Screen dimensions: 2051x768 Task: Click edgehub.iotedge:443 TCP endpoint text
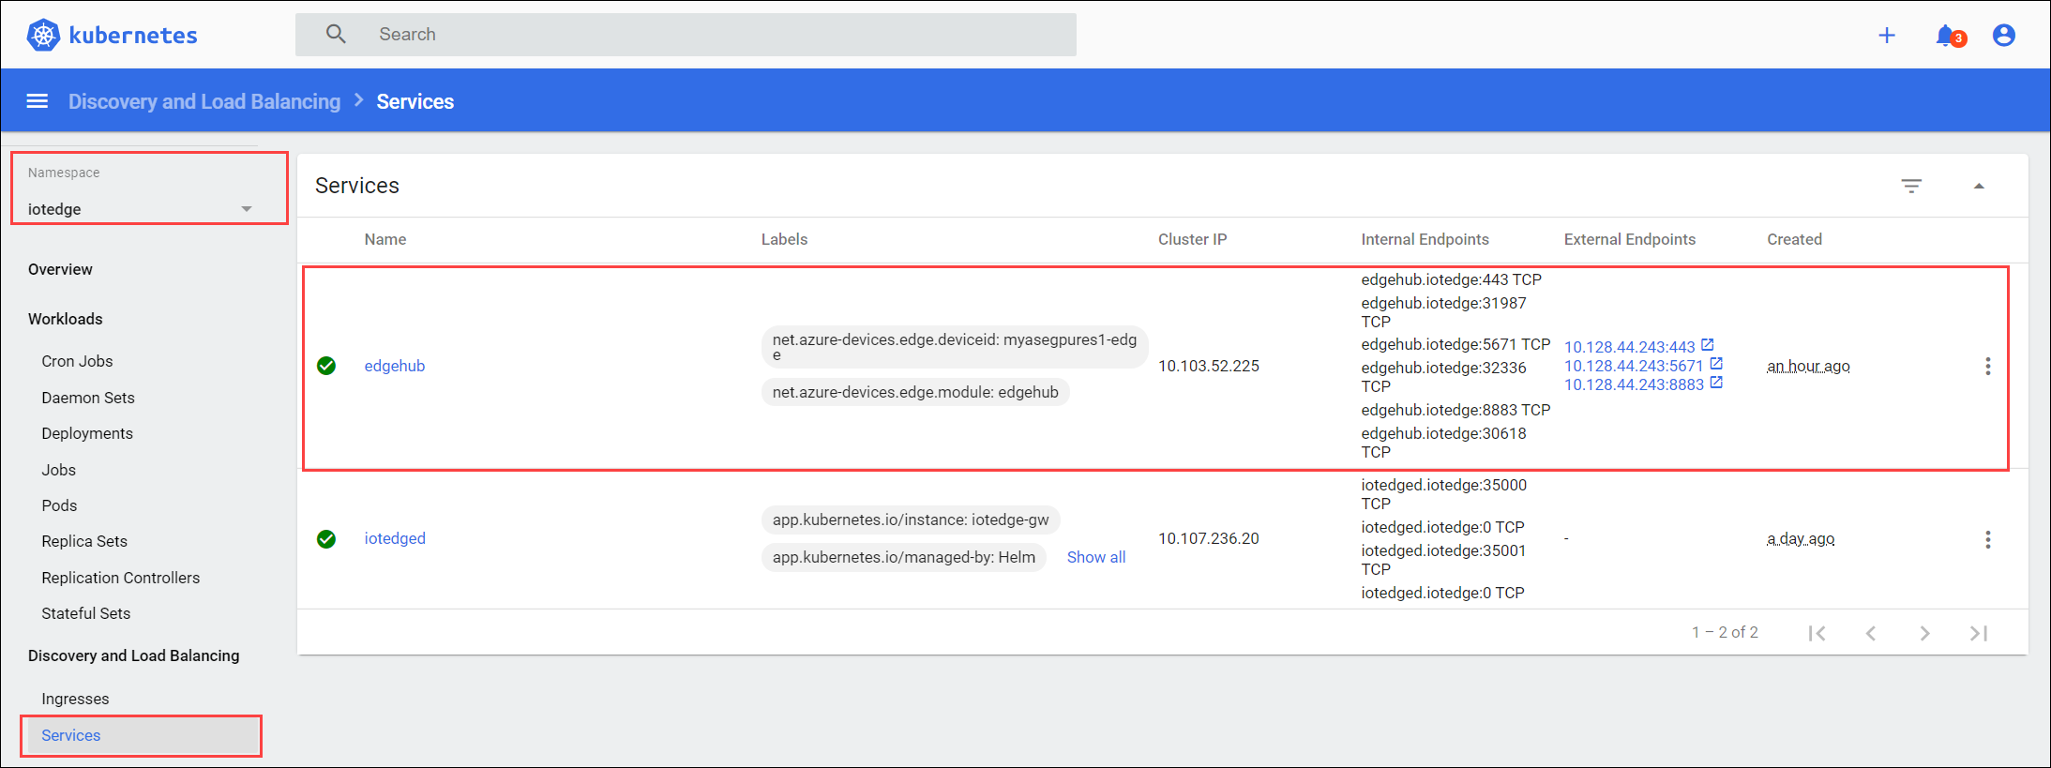click(1451, 279)
